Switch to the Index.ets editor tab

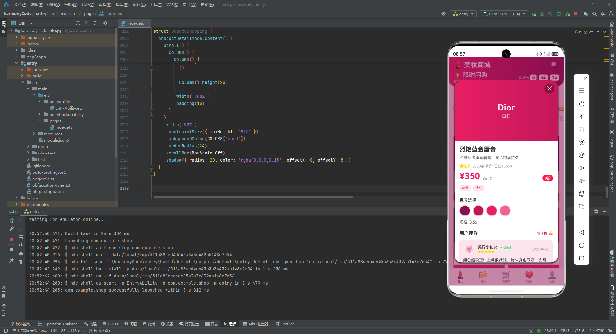pyautogui.click(x=135, y=23)
